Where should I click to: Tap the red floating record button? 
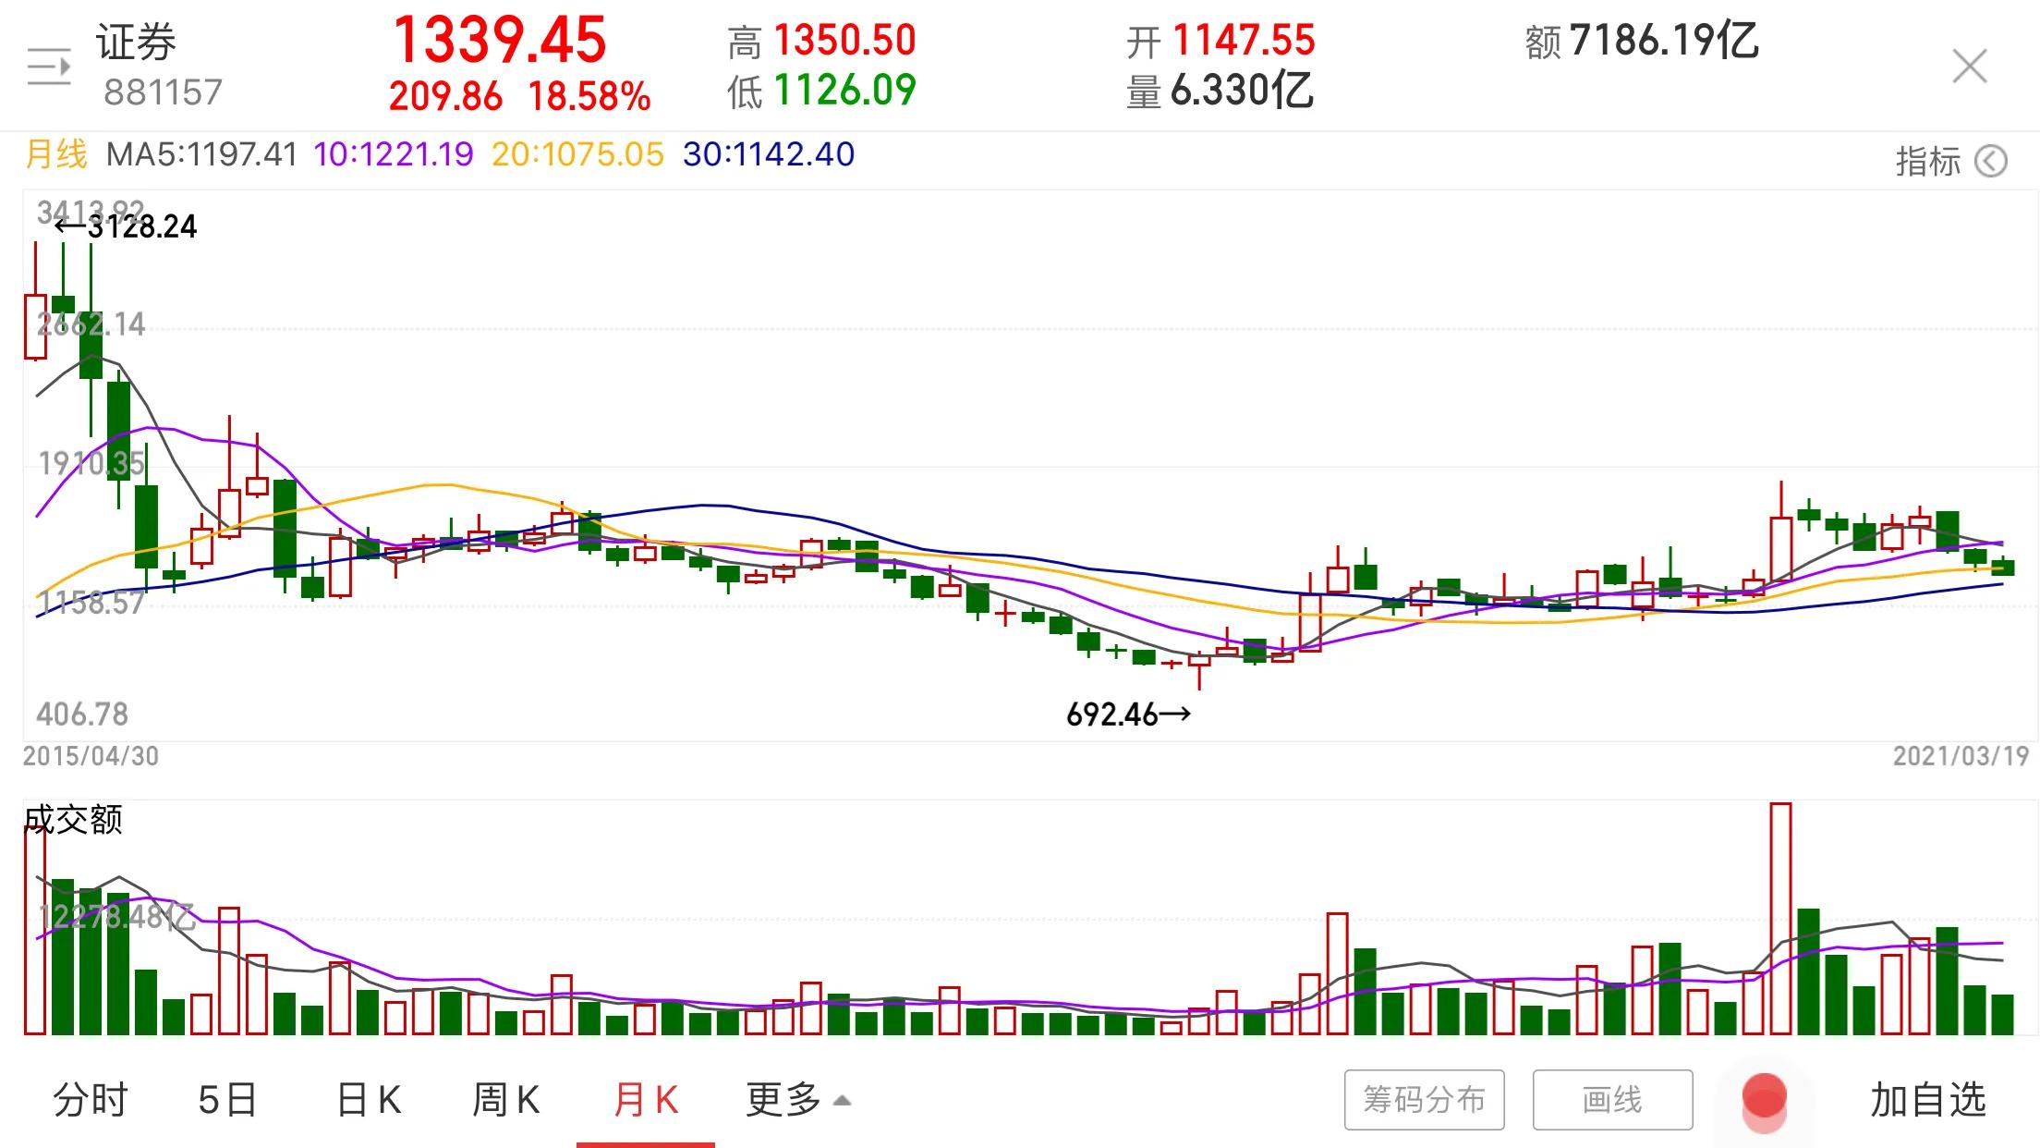pyautogui.click(x=1764, y=1099)
